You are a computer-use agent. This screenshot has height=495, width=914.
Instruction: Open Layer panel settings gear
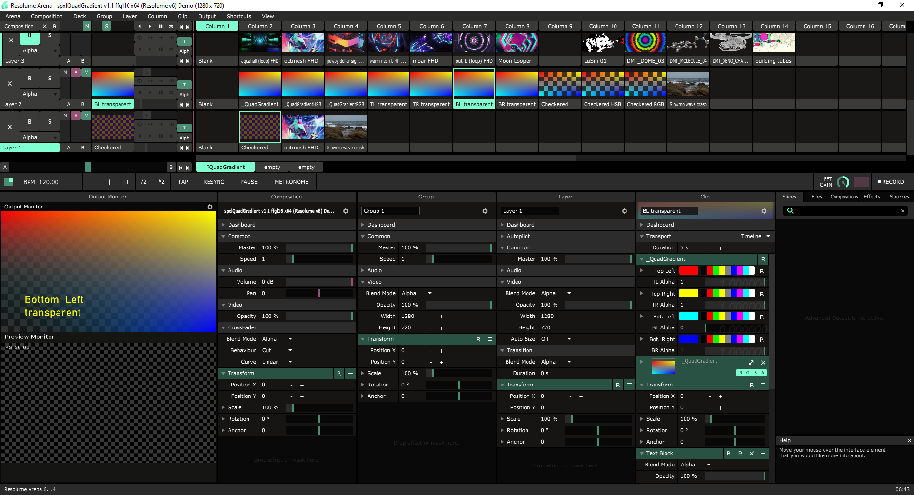(625, 211)
